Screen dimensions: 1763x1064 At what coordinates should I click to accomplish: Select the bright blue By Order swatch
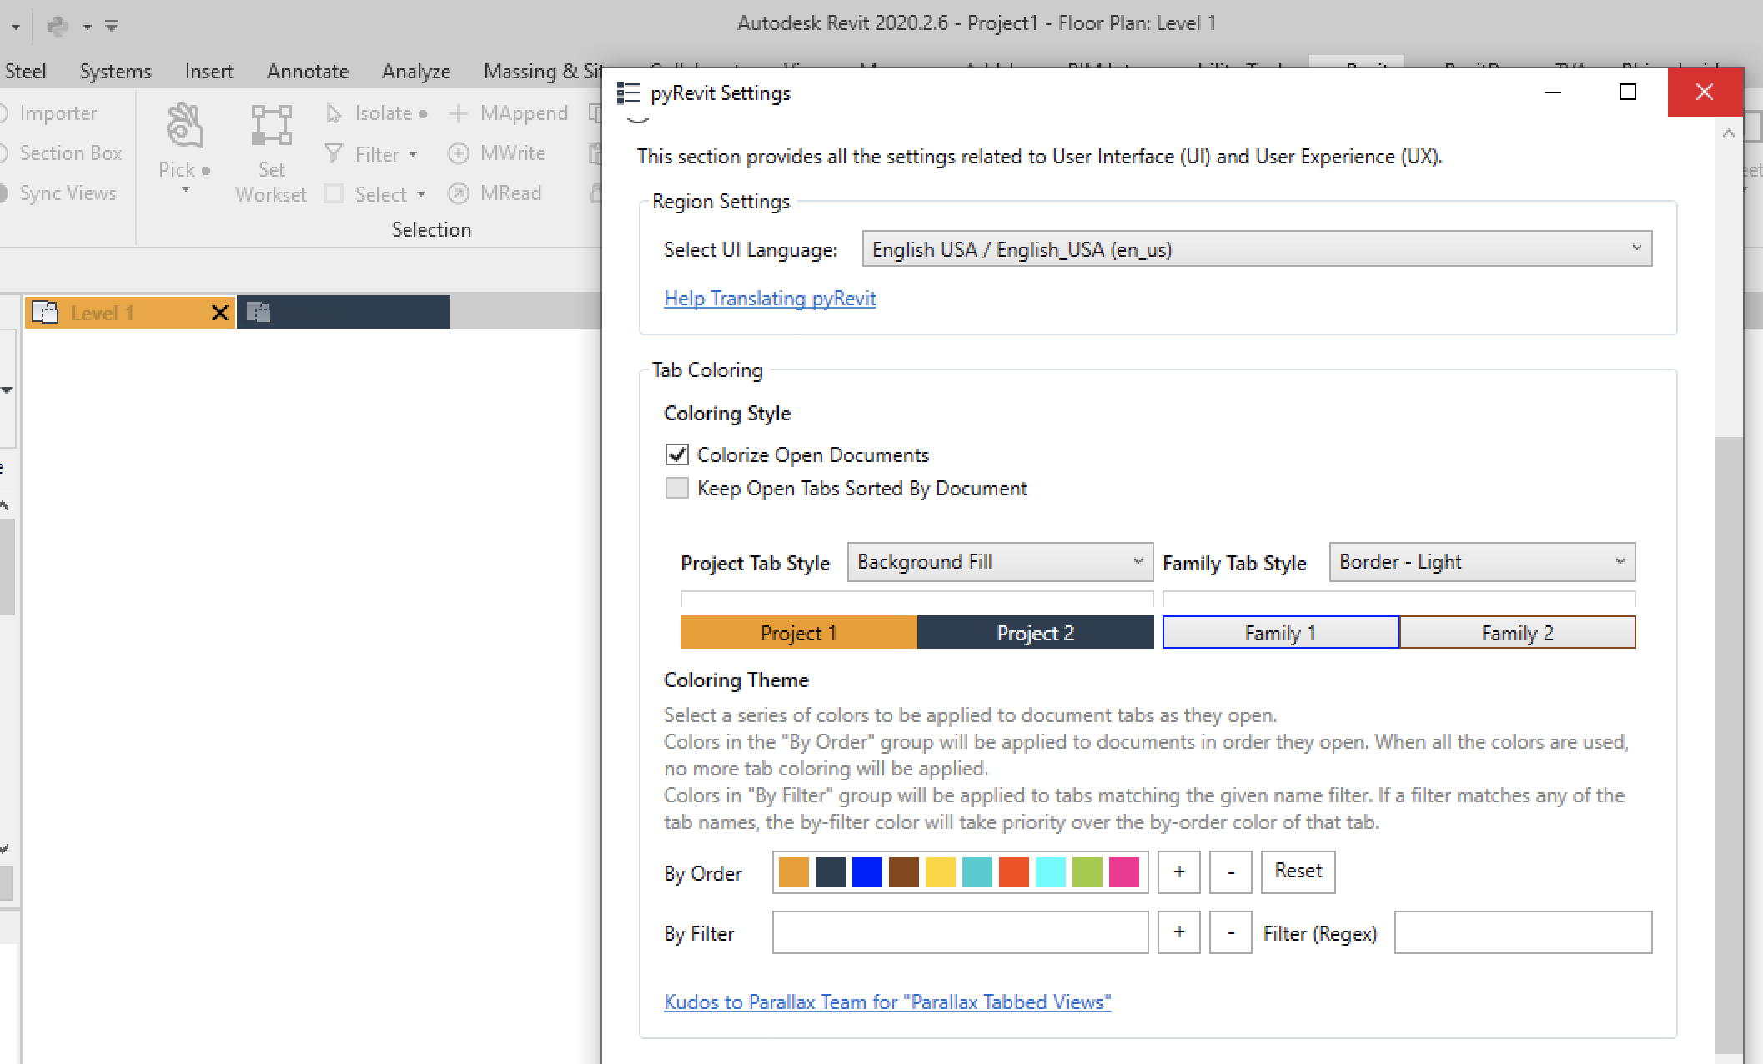[867, 872]
